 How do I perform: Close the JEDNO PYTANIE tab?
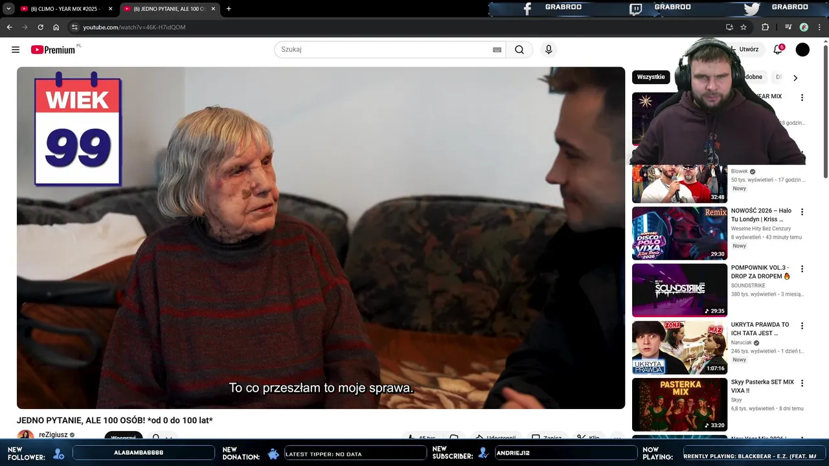click(x=213, y=9)
